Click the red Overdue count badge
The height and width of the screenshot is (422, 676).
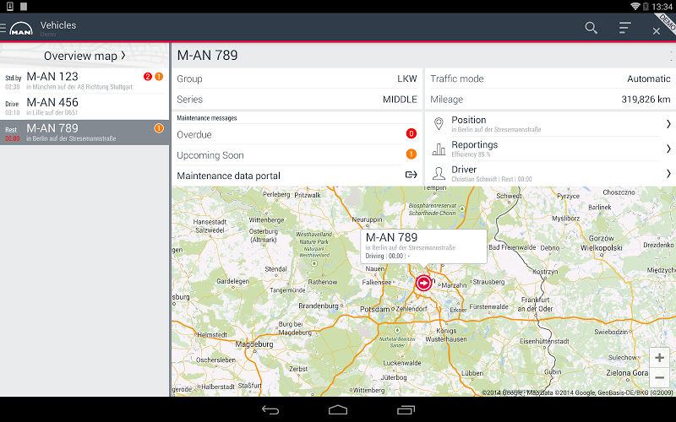[x=412, y=133]
